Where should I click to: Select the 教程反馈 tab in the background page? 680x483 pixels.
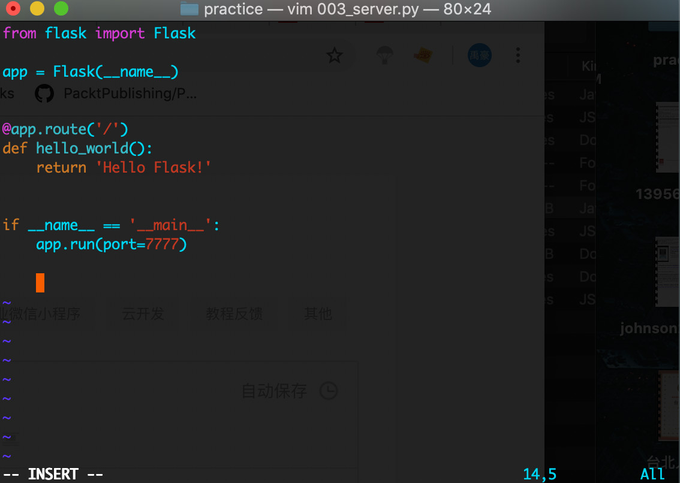click(x=234, y=313)
